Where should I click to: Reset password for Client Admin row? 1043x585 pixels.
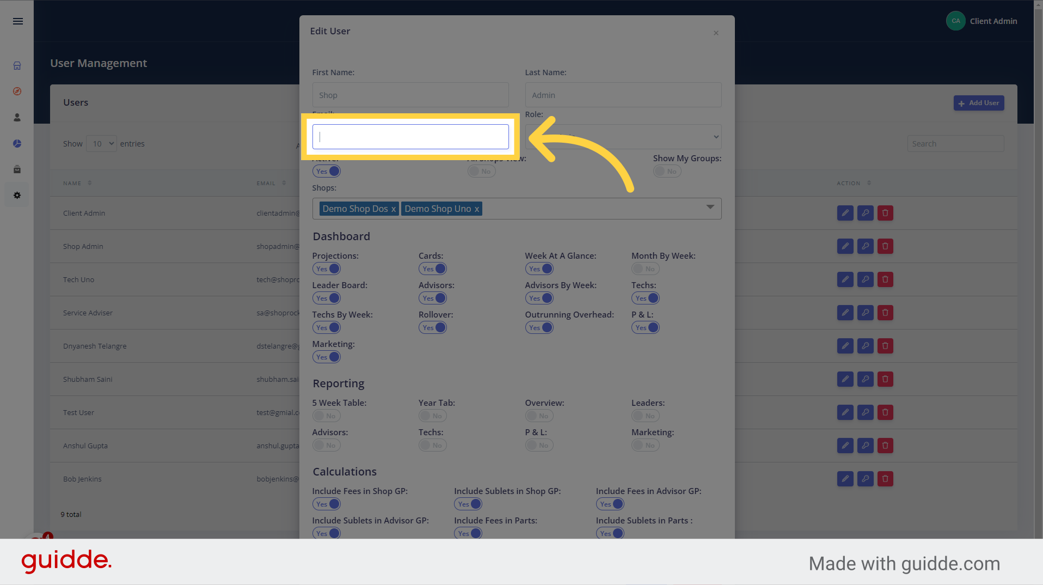coord(865,213)
